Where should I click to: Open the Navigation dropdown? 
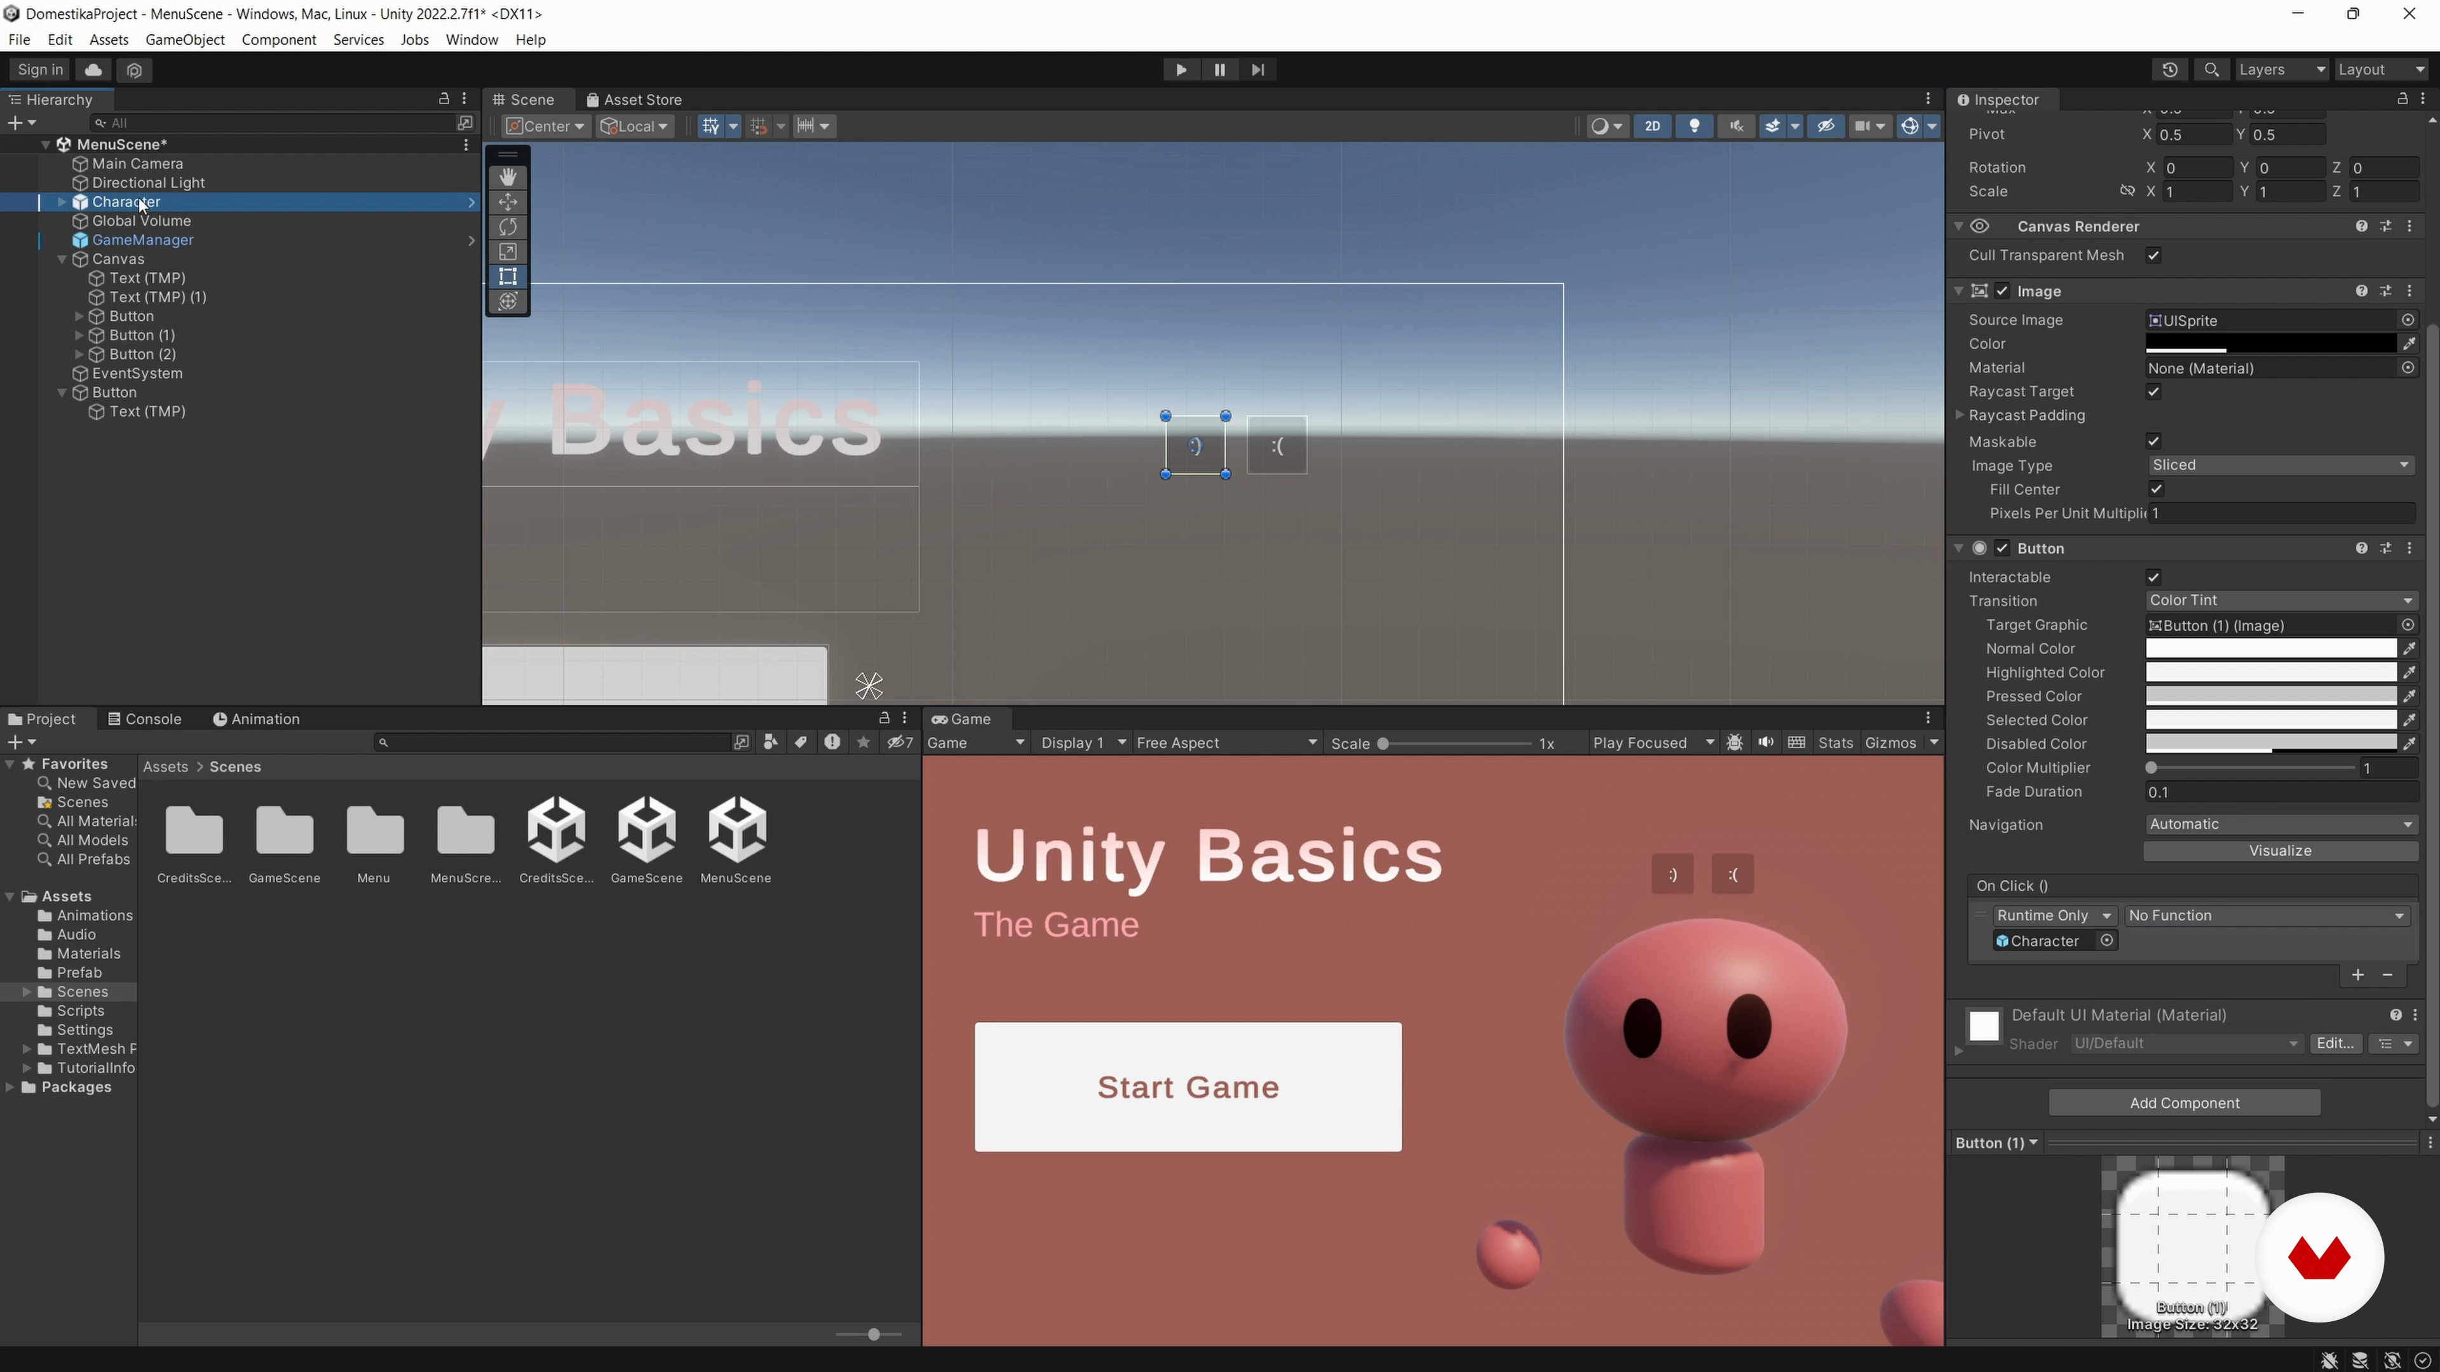click(x=2281, y=824)
